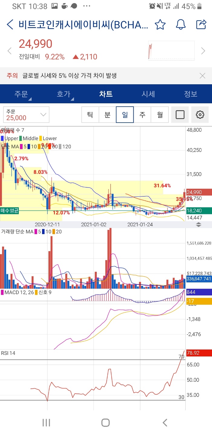Tap the back arrow beside the coin name
212x435 pixels.
[10, 24]
